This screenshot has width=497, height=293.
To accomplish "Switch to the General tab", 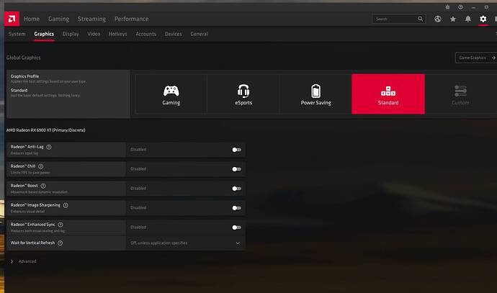I will [199, 34].
